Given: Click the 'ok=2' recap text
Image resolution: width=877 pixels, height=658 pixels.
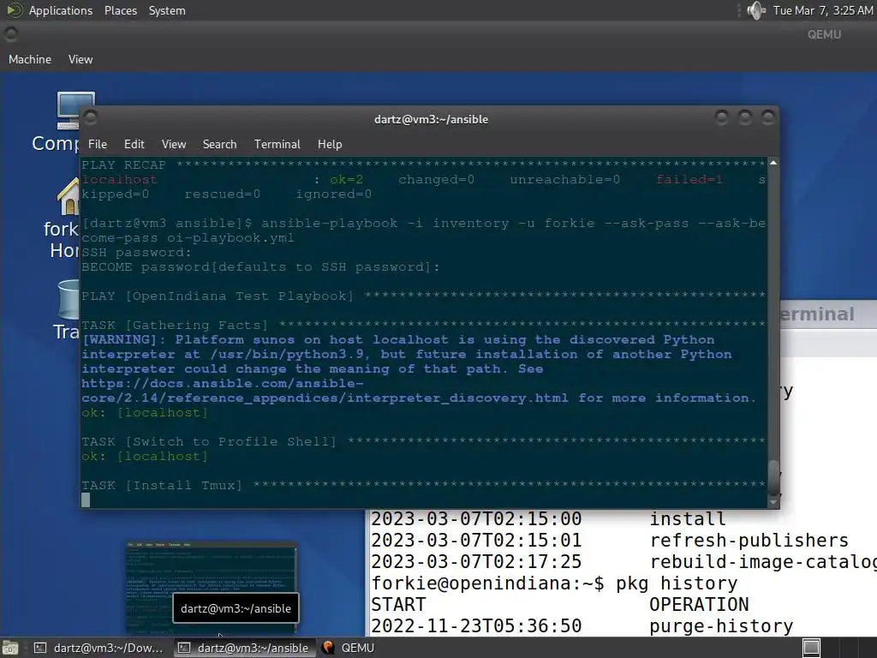Looking at the screenshot, I should (x=346, y=180).
